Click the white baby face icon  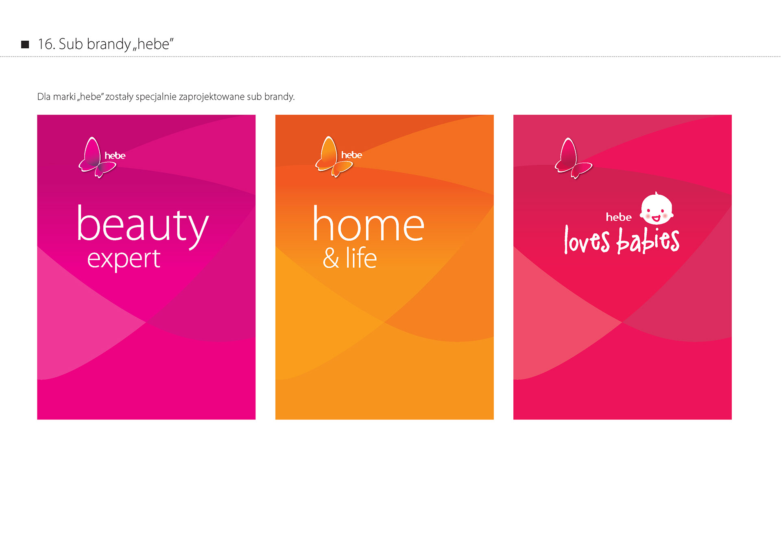point(656,209)
